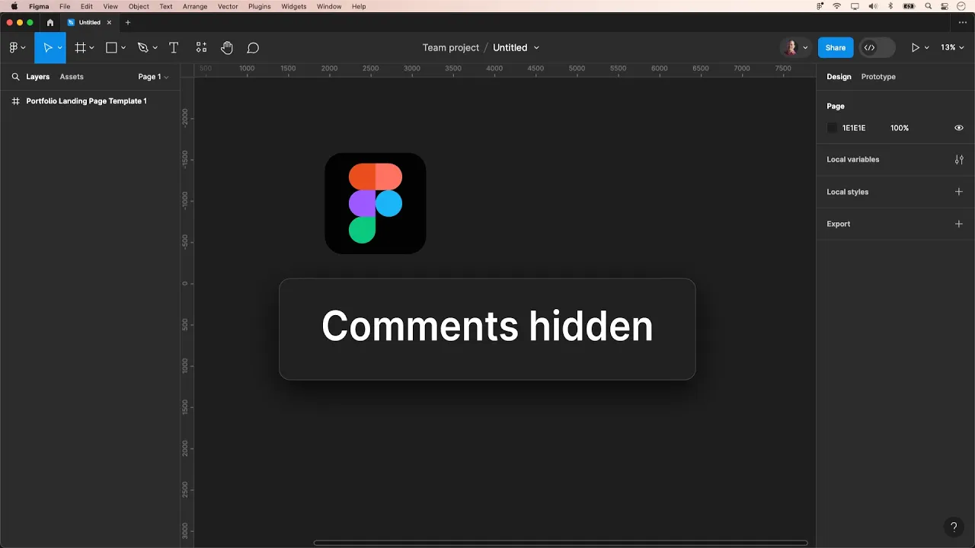
Task: Click the Local variables label
Action: (853, 160)
